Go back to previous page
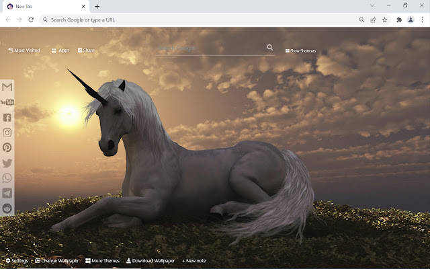The image size is (430, 269). 8,20
